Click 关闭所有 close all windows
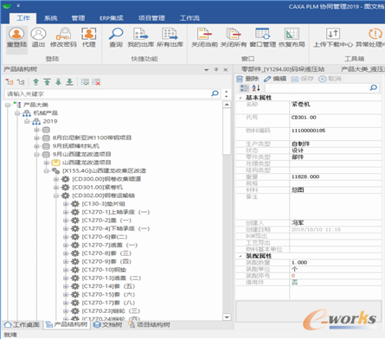The width and height of the screenshot is (385, 339). [234, 38]
